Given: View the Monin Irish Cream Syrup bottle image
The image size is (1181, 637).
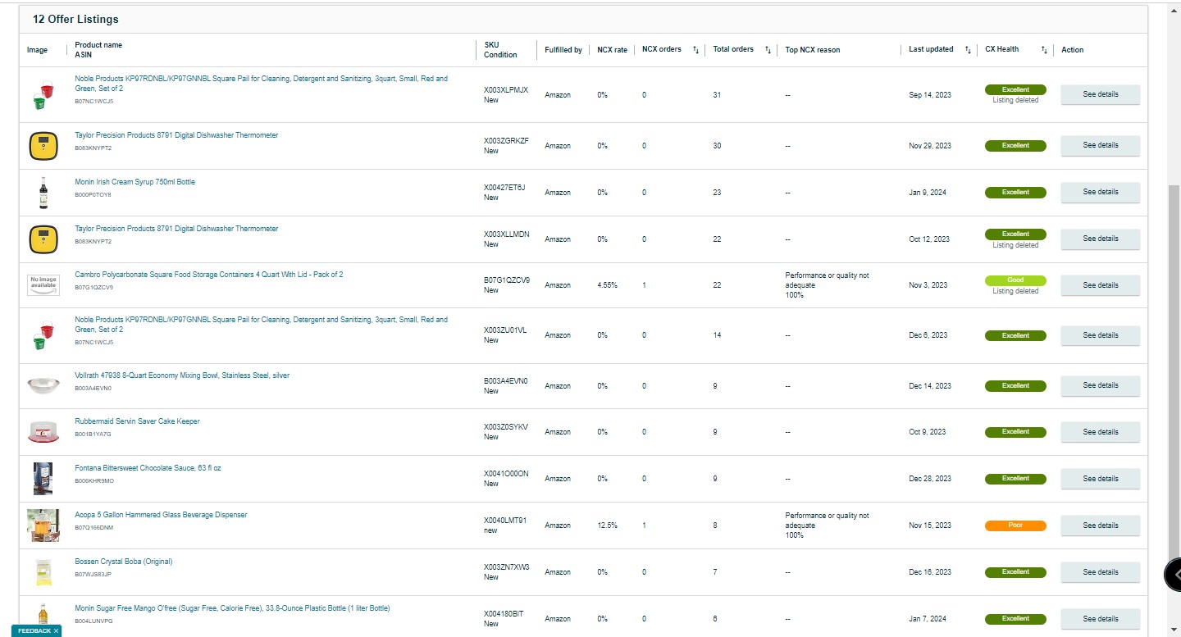Looking at the screenshot, I should (x=43, y=193).
